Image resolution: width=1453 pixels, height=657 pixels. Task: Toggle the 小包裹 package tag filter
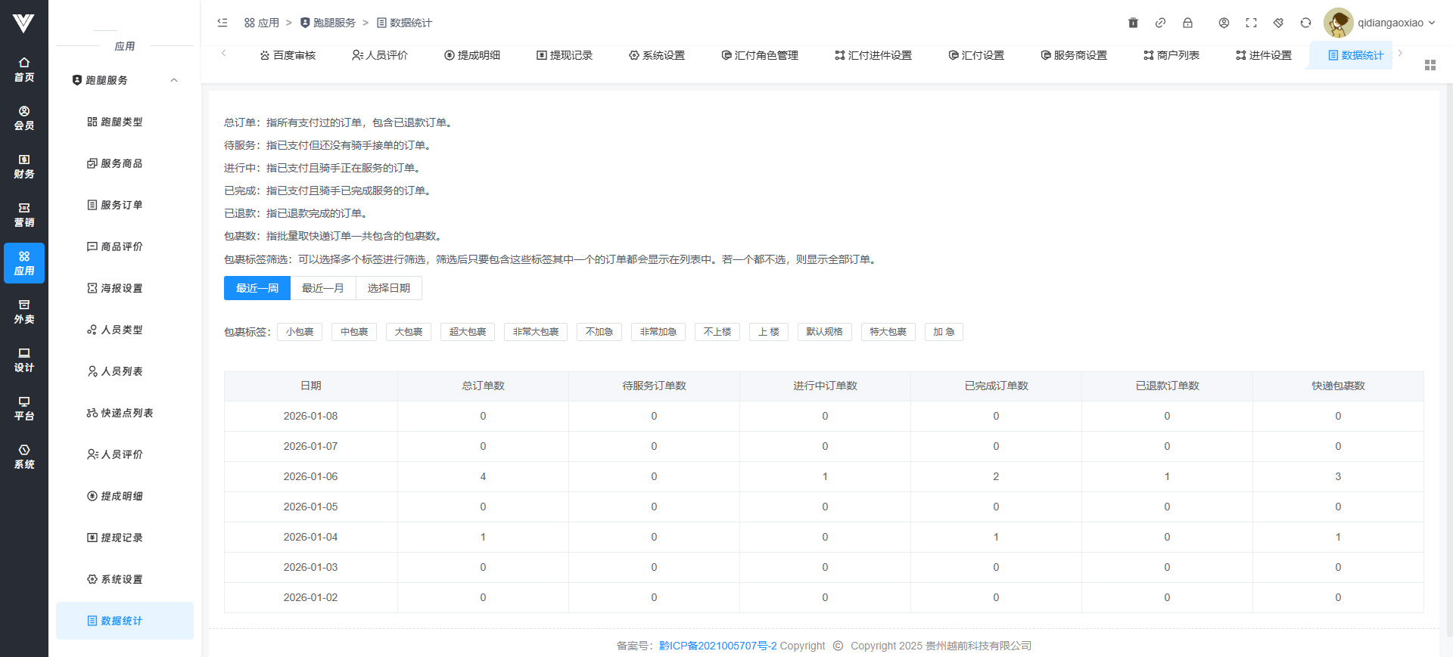click(300, 332)
